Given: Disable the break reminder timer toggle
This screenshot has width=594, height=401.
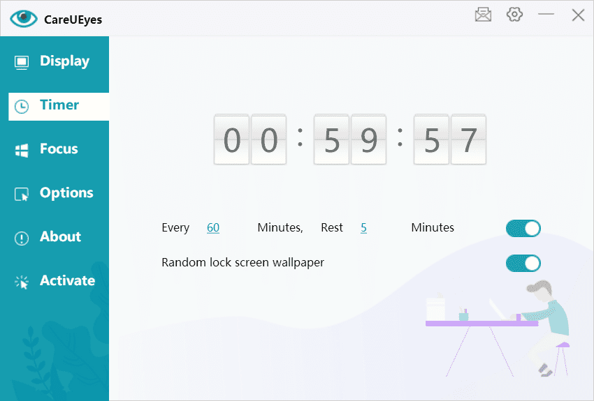Looking at the screenshot, I should pyautogui.click(x=523, y=229).
